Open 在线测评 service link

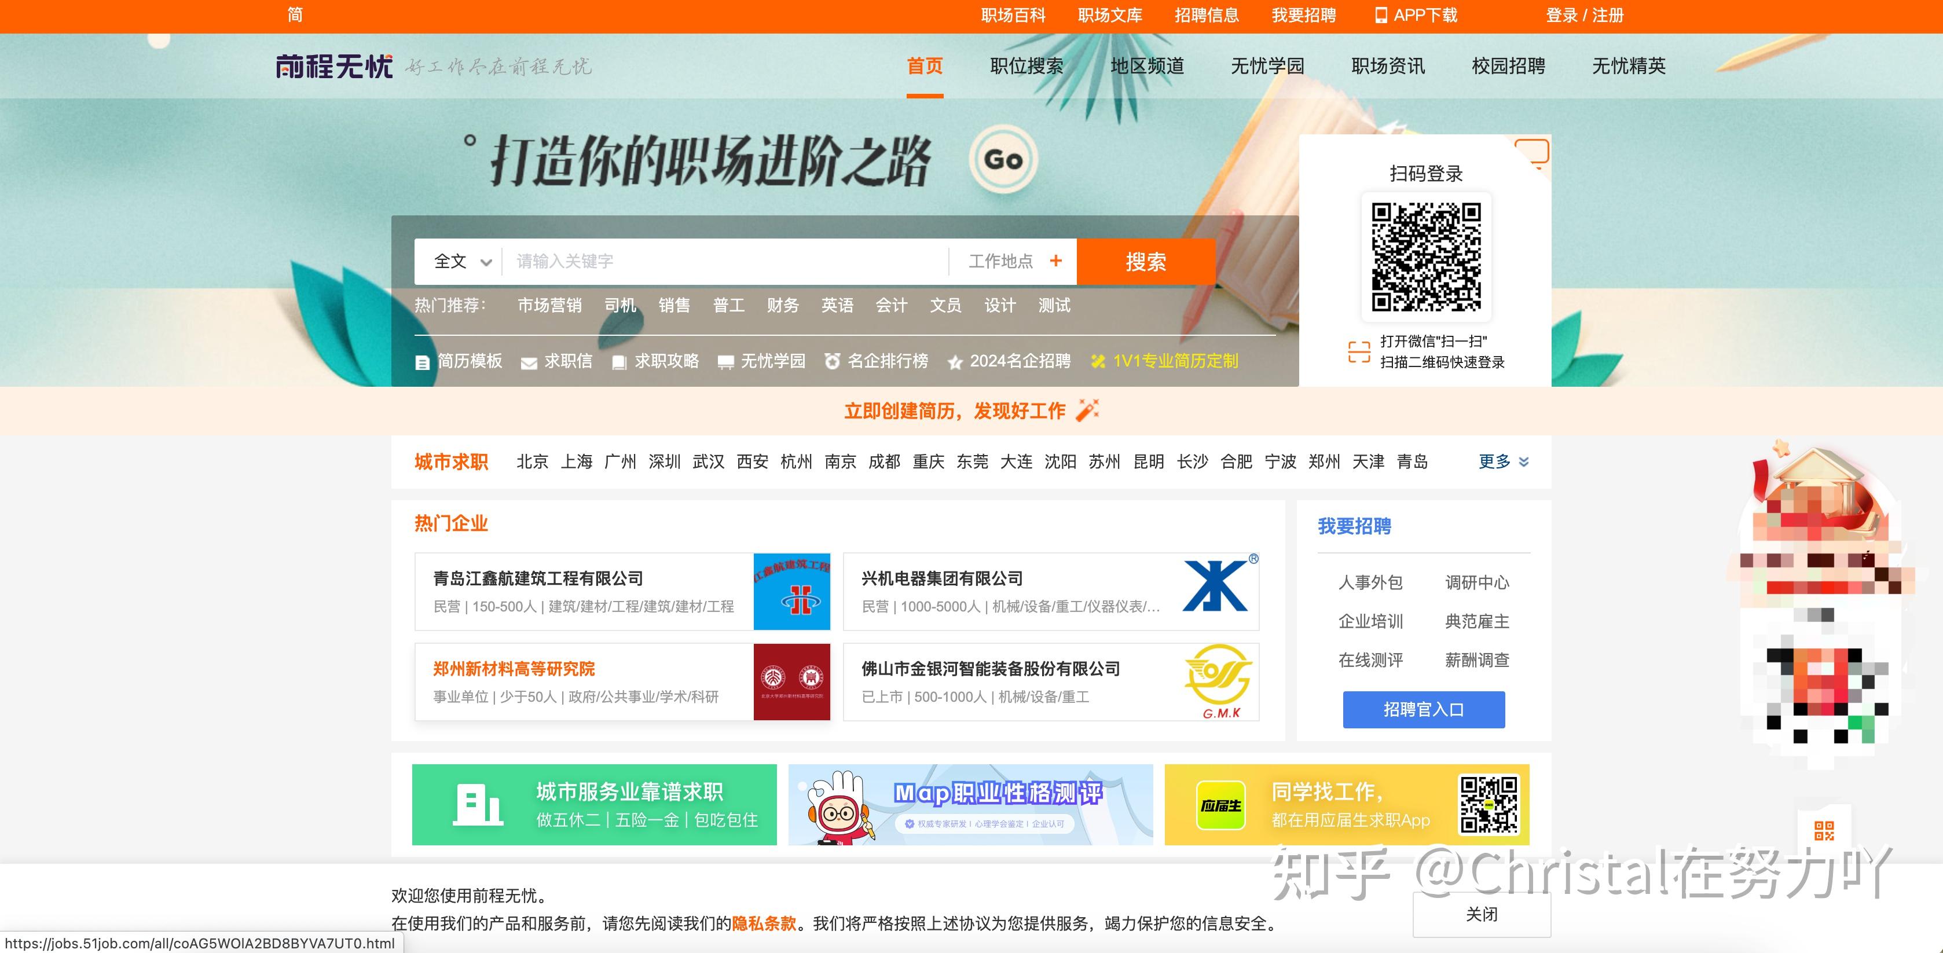1370,659
